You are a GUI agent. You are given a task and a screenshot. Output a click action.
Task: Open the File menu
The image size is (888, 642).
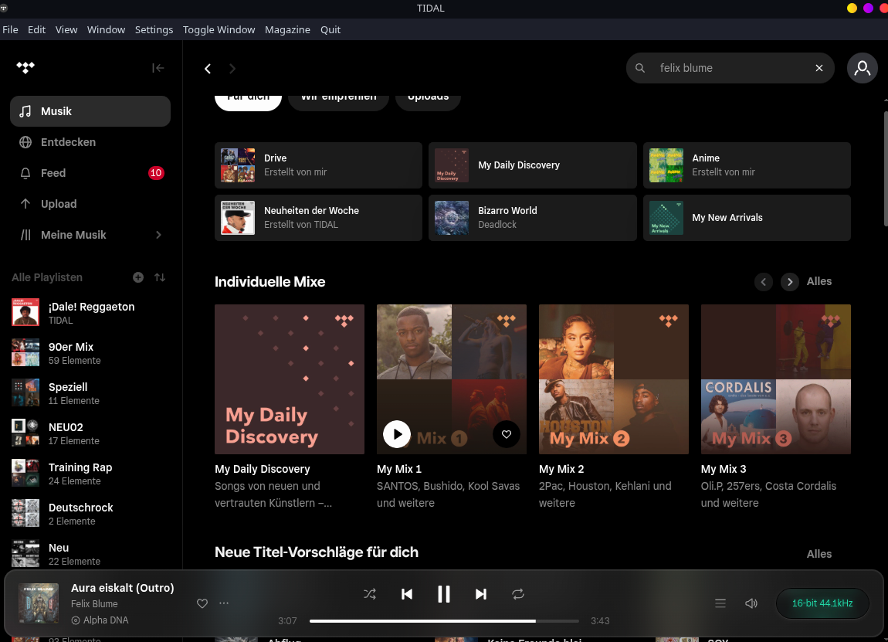click(10, 29)
